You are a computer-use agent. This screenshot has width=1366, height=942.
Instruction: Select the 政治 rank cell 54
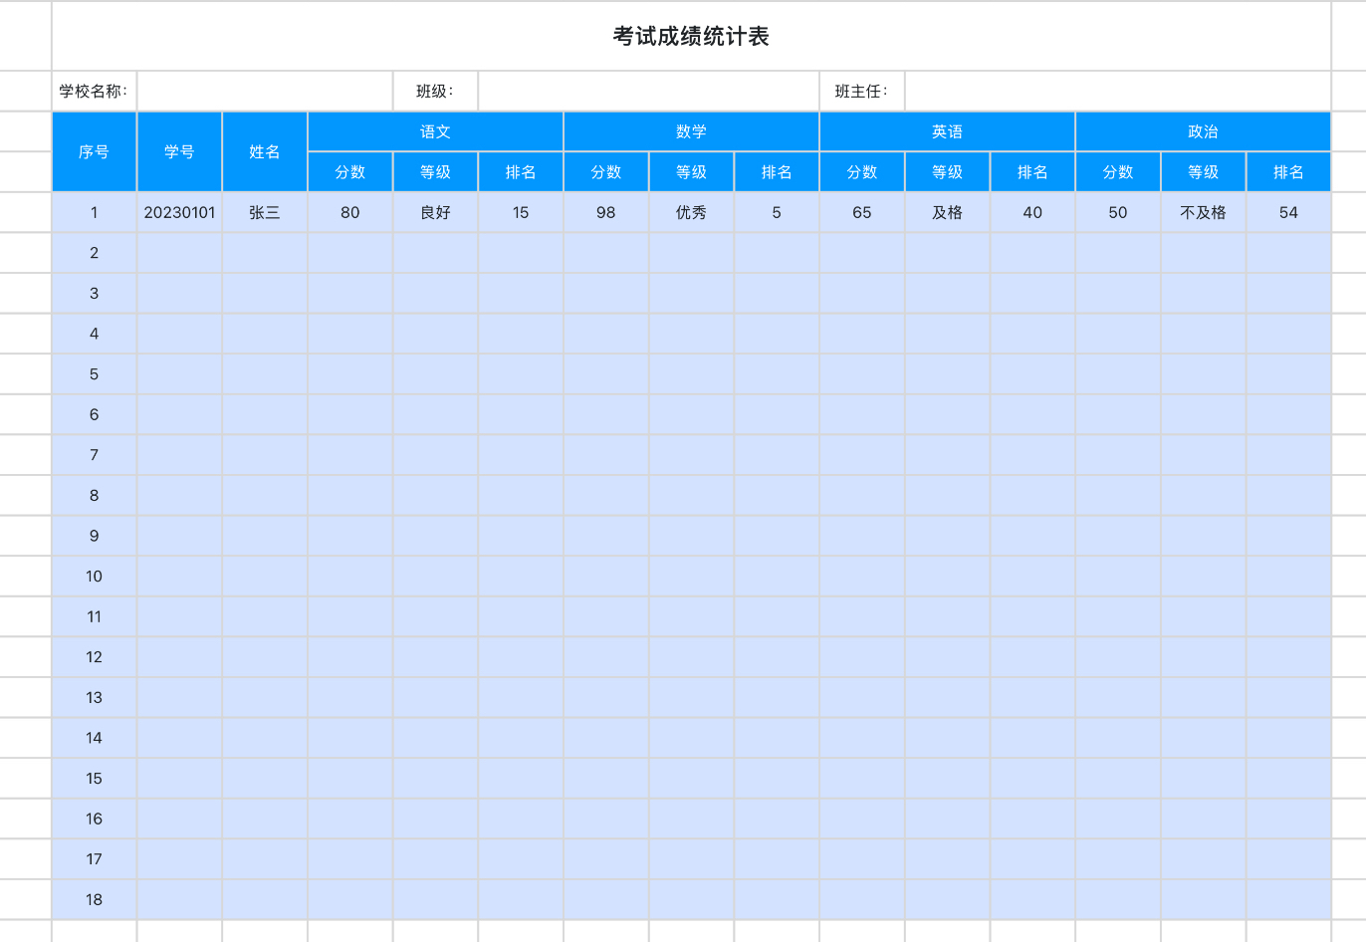coord(1288,212)
